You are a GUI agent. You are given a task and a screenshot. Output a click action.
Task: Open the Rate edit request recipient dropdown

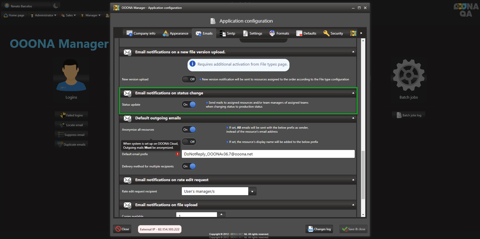point(252,191)
